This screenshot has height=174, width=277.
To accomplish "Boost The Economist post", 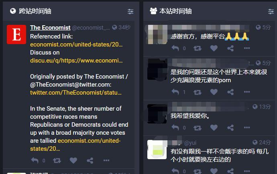I will click(x=57, y=160).
